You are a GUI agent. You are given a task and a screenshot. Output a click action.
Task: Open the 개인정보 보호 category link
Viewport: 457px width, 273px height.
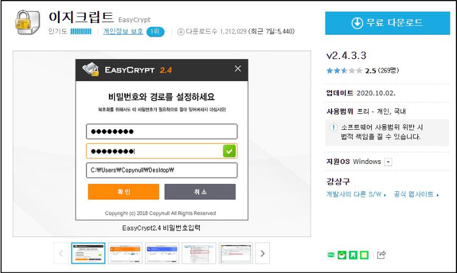coord(123,32)
